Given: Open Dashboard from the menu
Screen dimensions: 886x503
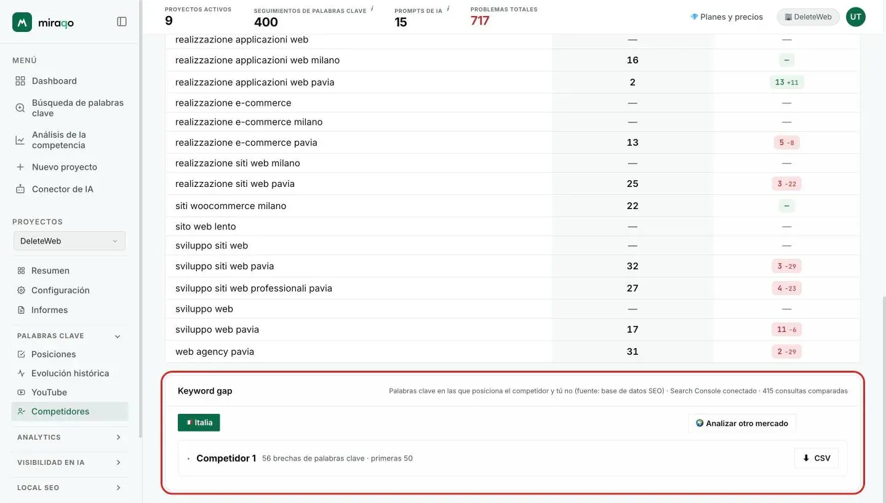Looking at the screenshot, I should click(x=54, y=81).
